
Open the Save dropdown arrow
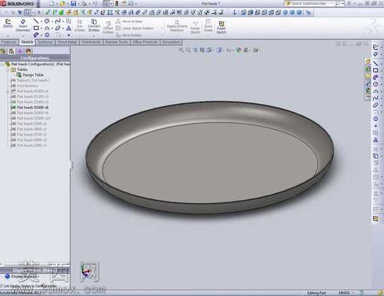click(78, 4)
